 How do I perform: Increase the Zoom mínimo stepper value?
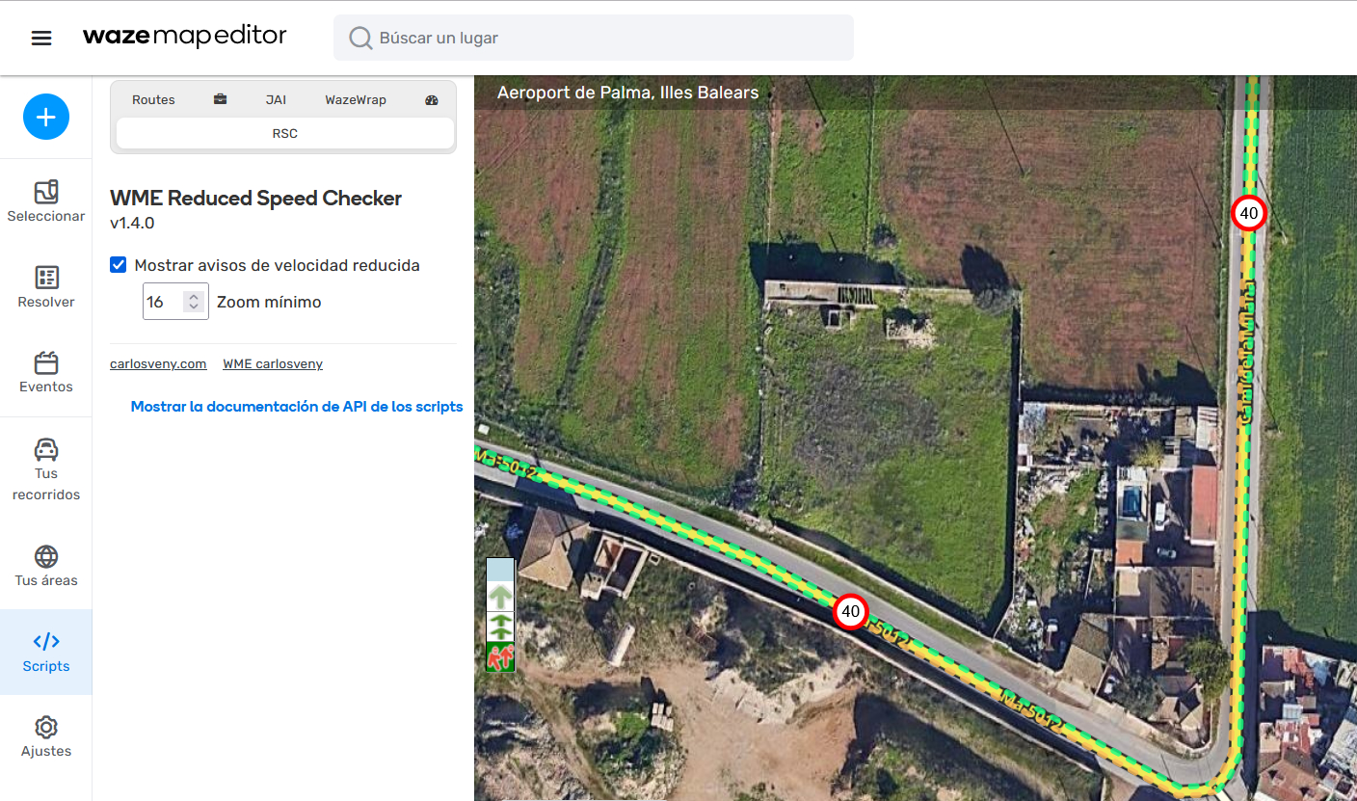tap(194, 297)
